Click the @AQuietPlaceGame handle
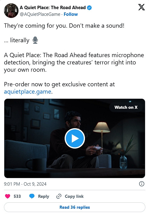Image resolution: width=149 pixels, height=216 pixels. pos(40,14)
